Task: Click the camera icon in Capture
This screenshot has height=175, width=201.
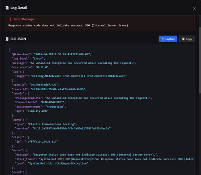Action: 163,39
